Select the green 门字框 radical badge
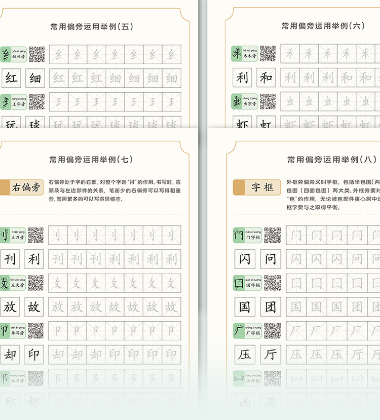 (x=247, y=235)
